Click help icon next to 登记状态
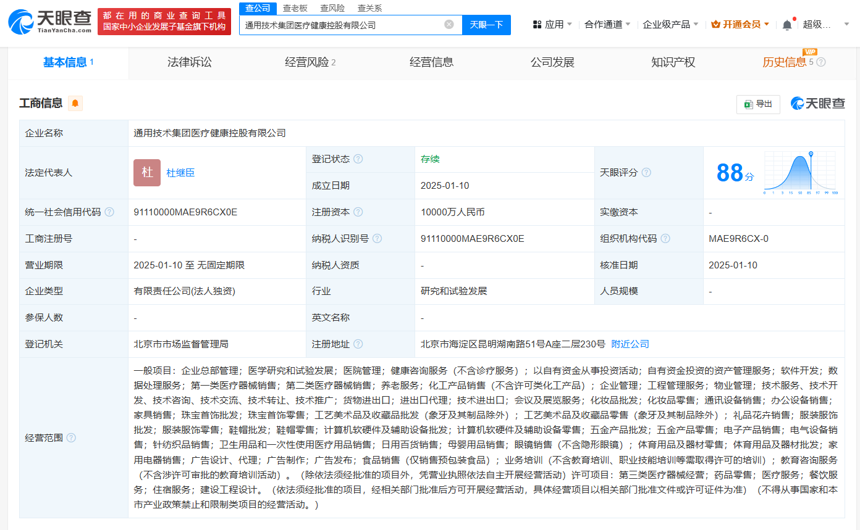Screen dimensions: 860x530 pyautogui.click(x=358, y=159)
